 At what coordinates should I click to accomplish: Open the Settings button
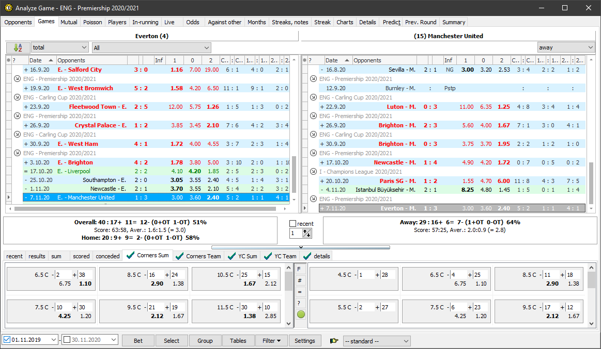(304, 341)
